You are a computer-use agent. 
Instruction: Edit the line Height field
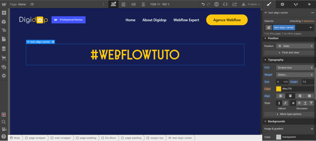306,82
